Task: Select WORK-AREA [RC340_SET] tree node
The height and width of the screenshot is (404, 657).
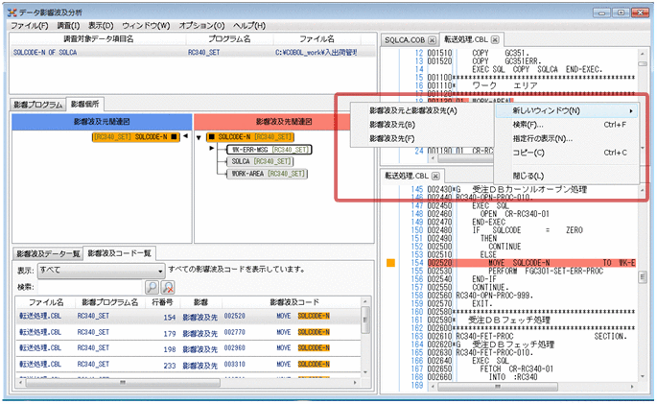Action: [x=267, y=174]
